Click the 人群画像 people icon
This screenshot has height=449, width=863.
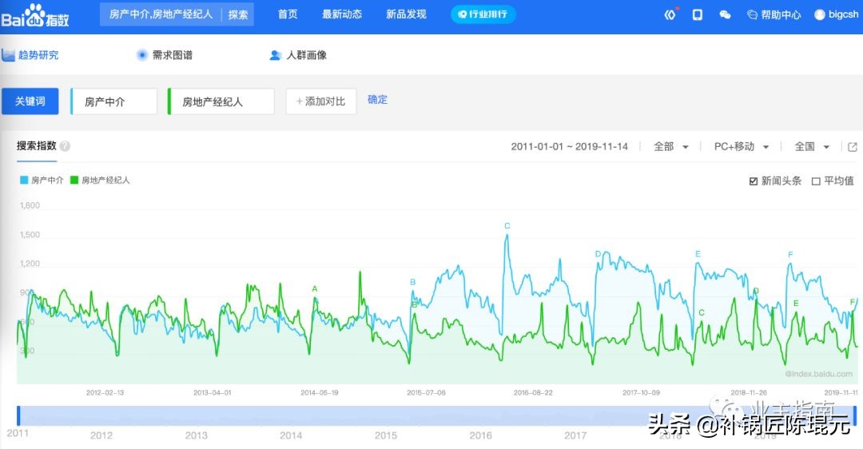click(x=276, y=55)
